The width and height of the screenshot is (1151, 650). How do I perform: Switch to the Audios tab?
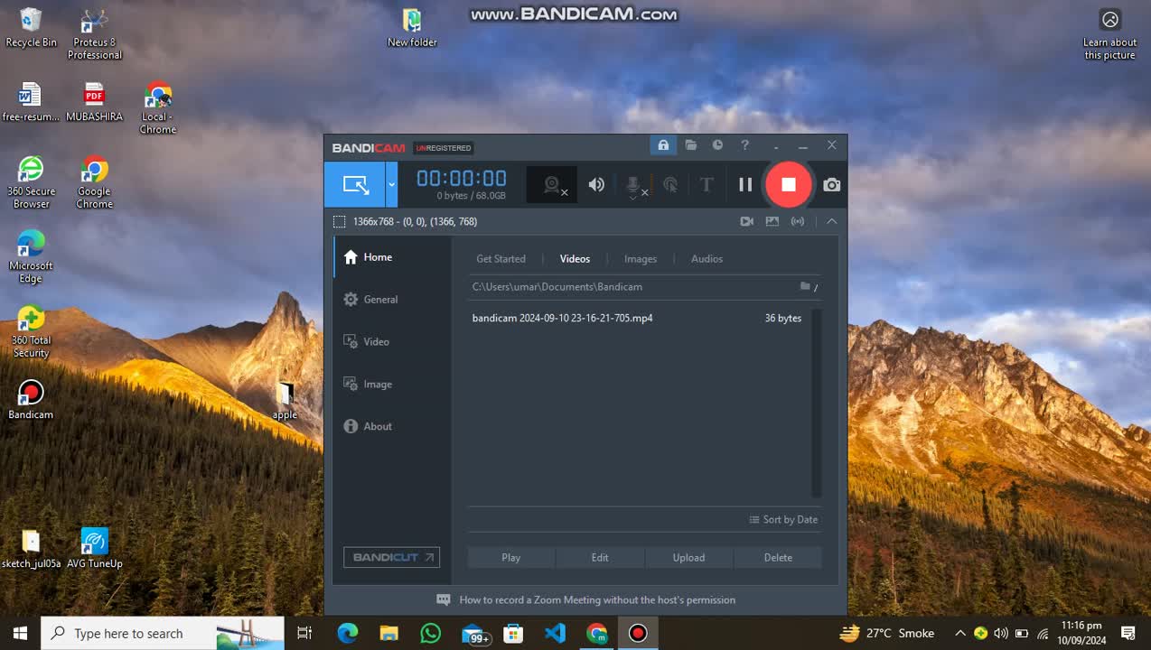707,259
